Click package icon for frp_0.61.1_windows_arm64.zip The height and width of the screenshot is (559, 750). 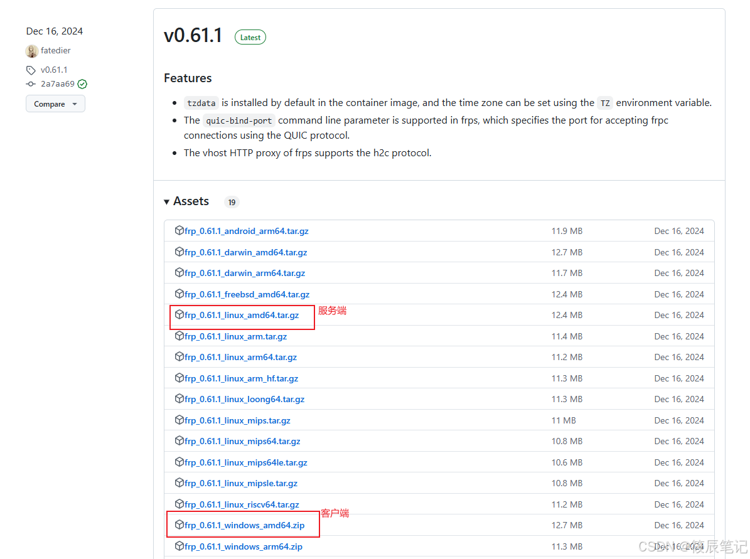pyautogui.click(x=179, y=546)
